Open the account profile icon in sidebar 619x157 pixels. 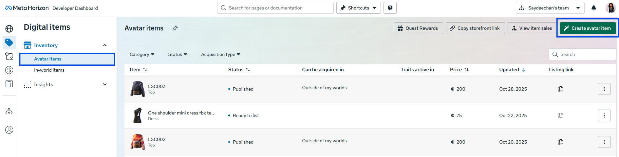tap(9, 130)
